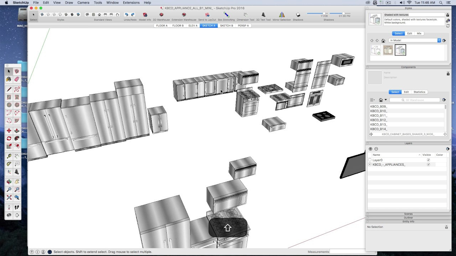
Task: Expand the Outliner panel
Action: point(408,218)
